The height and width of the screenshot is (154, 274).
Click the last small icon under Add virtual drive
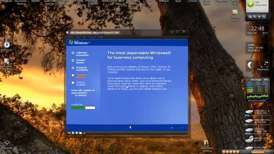[x=264, y=17]
